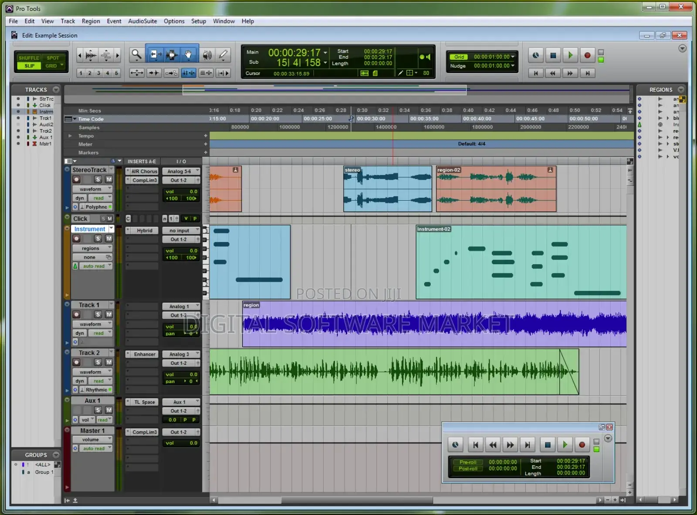Enable SHUFFLE edit mode
The width and height of the screenshot is (697, 515).
click(28, 57)
